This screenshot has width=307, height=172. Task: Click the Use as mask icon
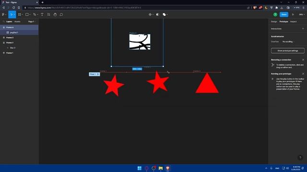[158, 14]
